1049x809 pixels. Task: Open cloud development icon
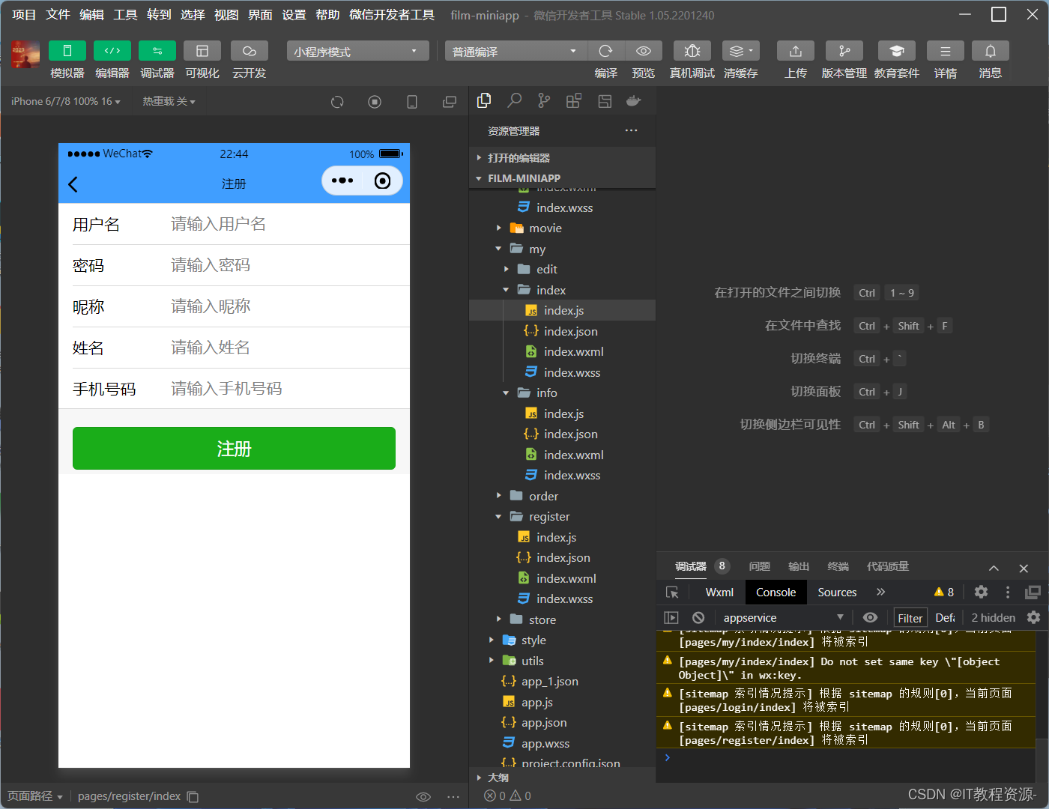tap(250, 50)
